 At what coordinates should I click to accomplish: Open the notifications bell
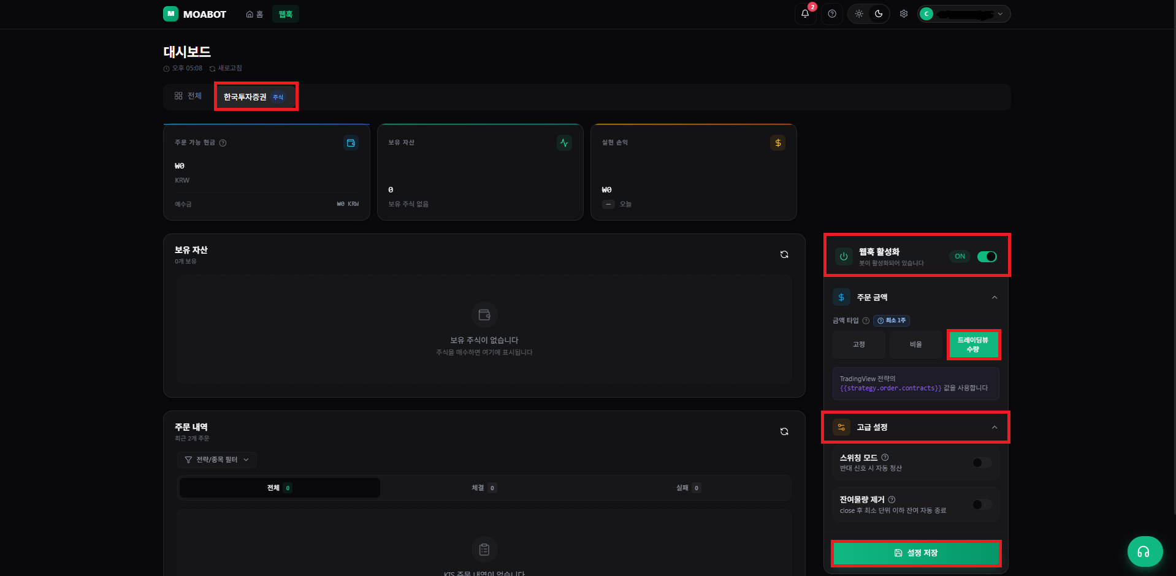coord(805,13)
